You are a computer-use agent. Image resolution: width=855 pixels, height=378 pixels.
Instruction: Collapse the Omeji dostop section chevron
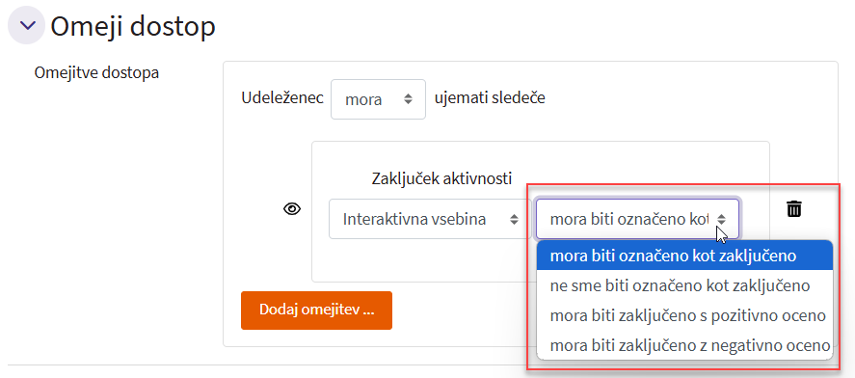pos(26,25)
